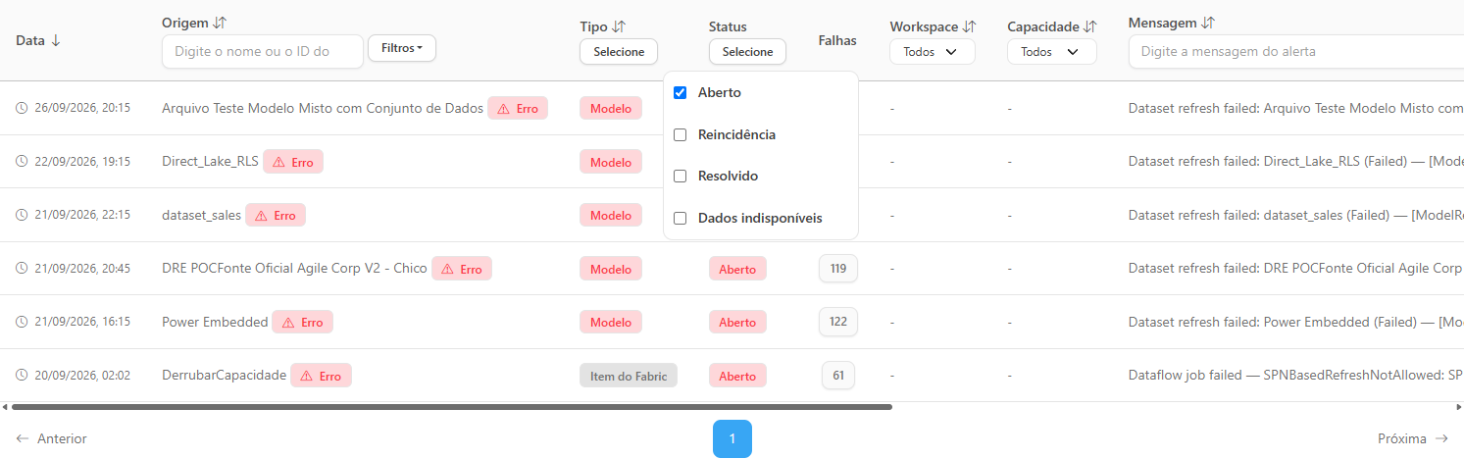Click warning icon on DerrubarCapacidade Erro badge

click(x=307, y=376)
